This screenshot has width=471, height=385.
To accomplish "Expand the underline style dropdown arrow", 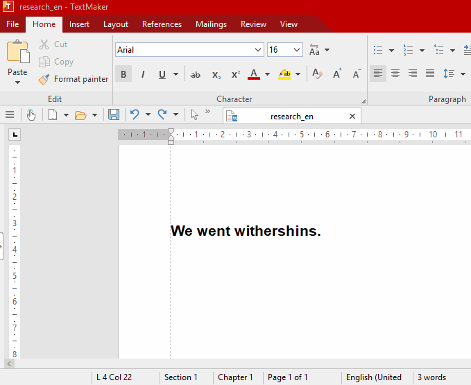I will pos(175,74).
